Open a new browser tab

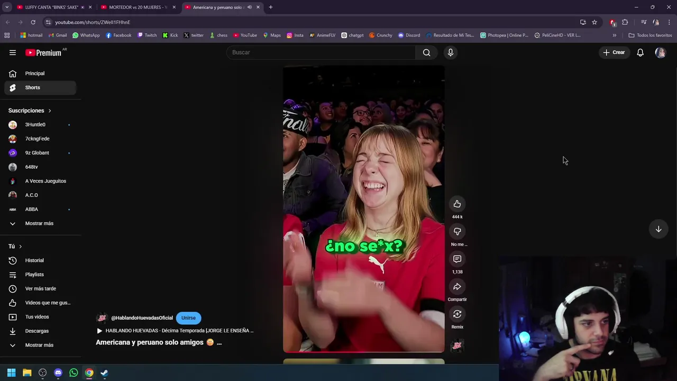270,7
